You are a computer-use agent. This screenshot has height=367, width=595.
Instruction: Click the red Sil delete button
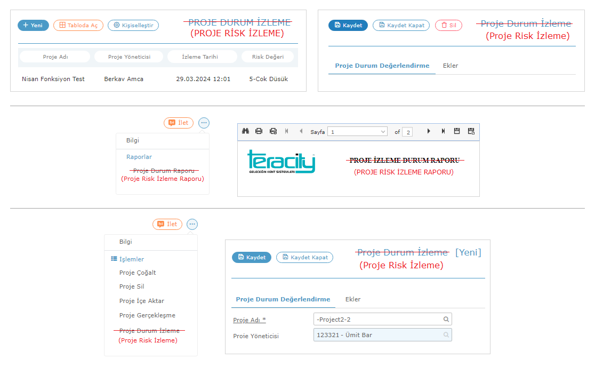(x=448, y=25)
